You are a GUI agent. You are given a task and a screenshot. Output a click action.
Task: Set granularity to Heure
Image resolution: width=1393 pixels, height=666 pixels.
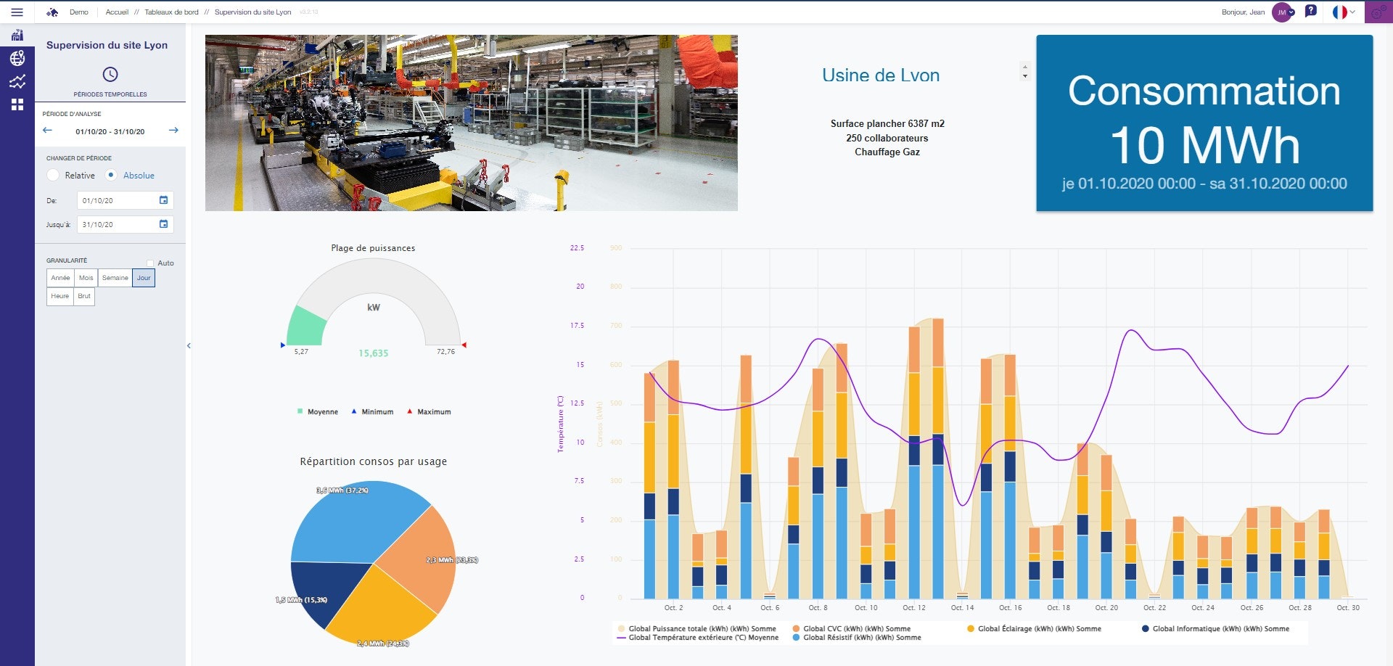pyautogui.click(x=60, y=296)
